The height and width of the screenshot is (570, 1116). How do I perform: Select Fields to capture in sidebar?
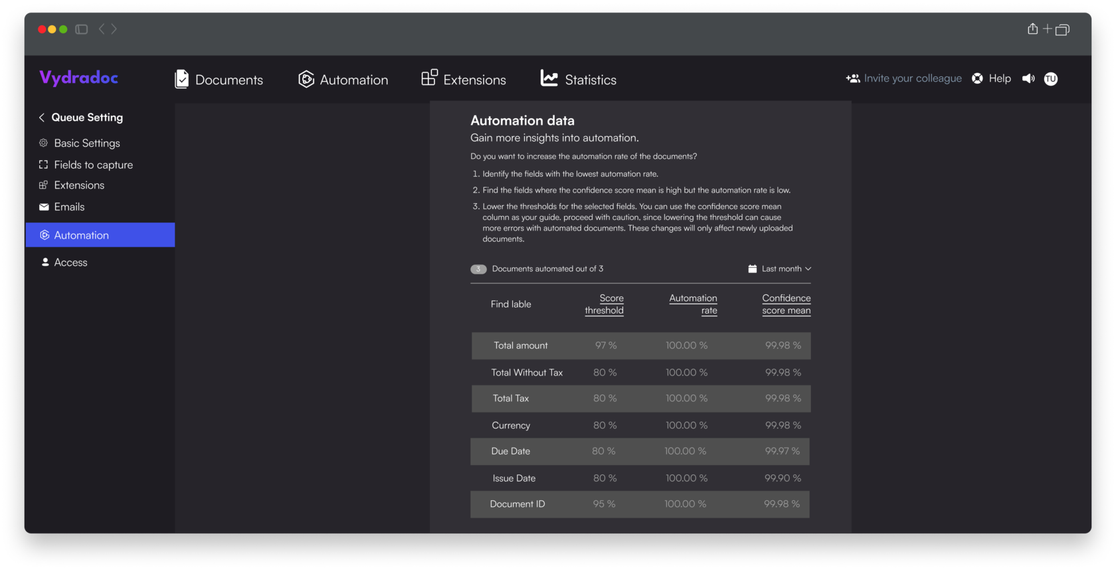pyautogui.click(x=93, y=165)
